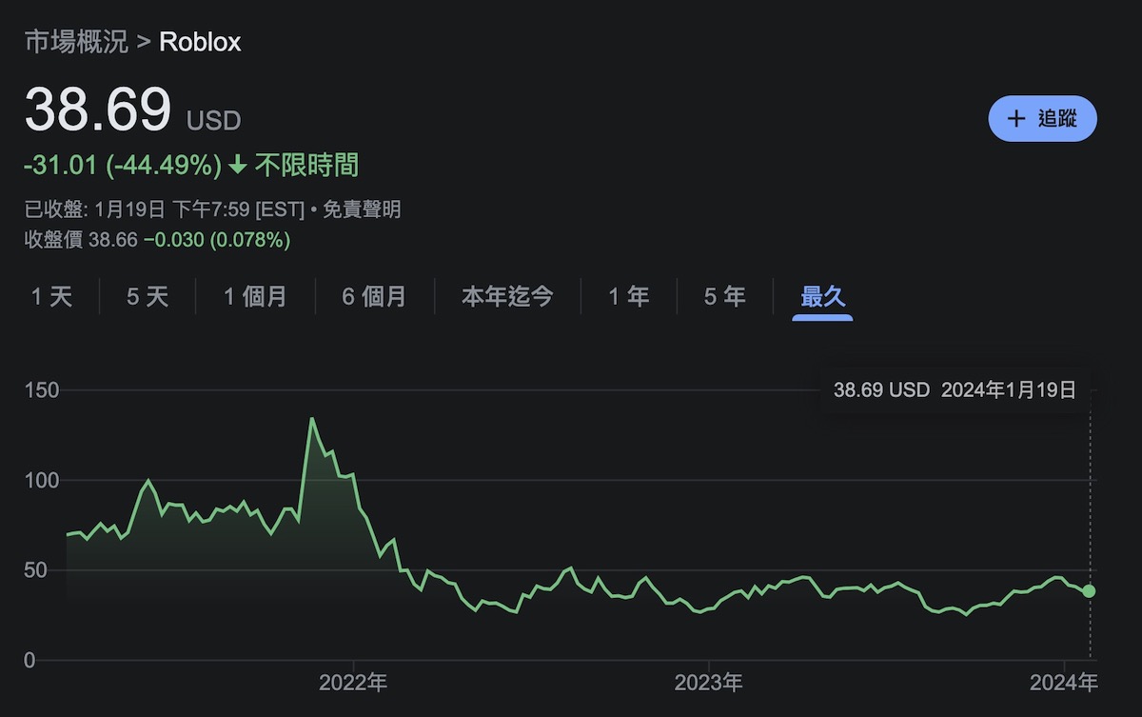The image size is (1142, 717).
Task: Switch to the 6 個月 range tab
Action: 374,297
